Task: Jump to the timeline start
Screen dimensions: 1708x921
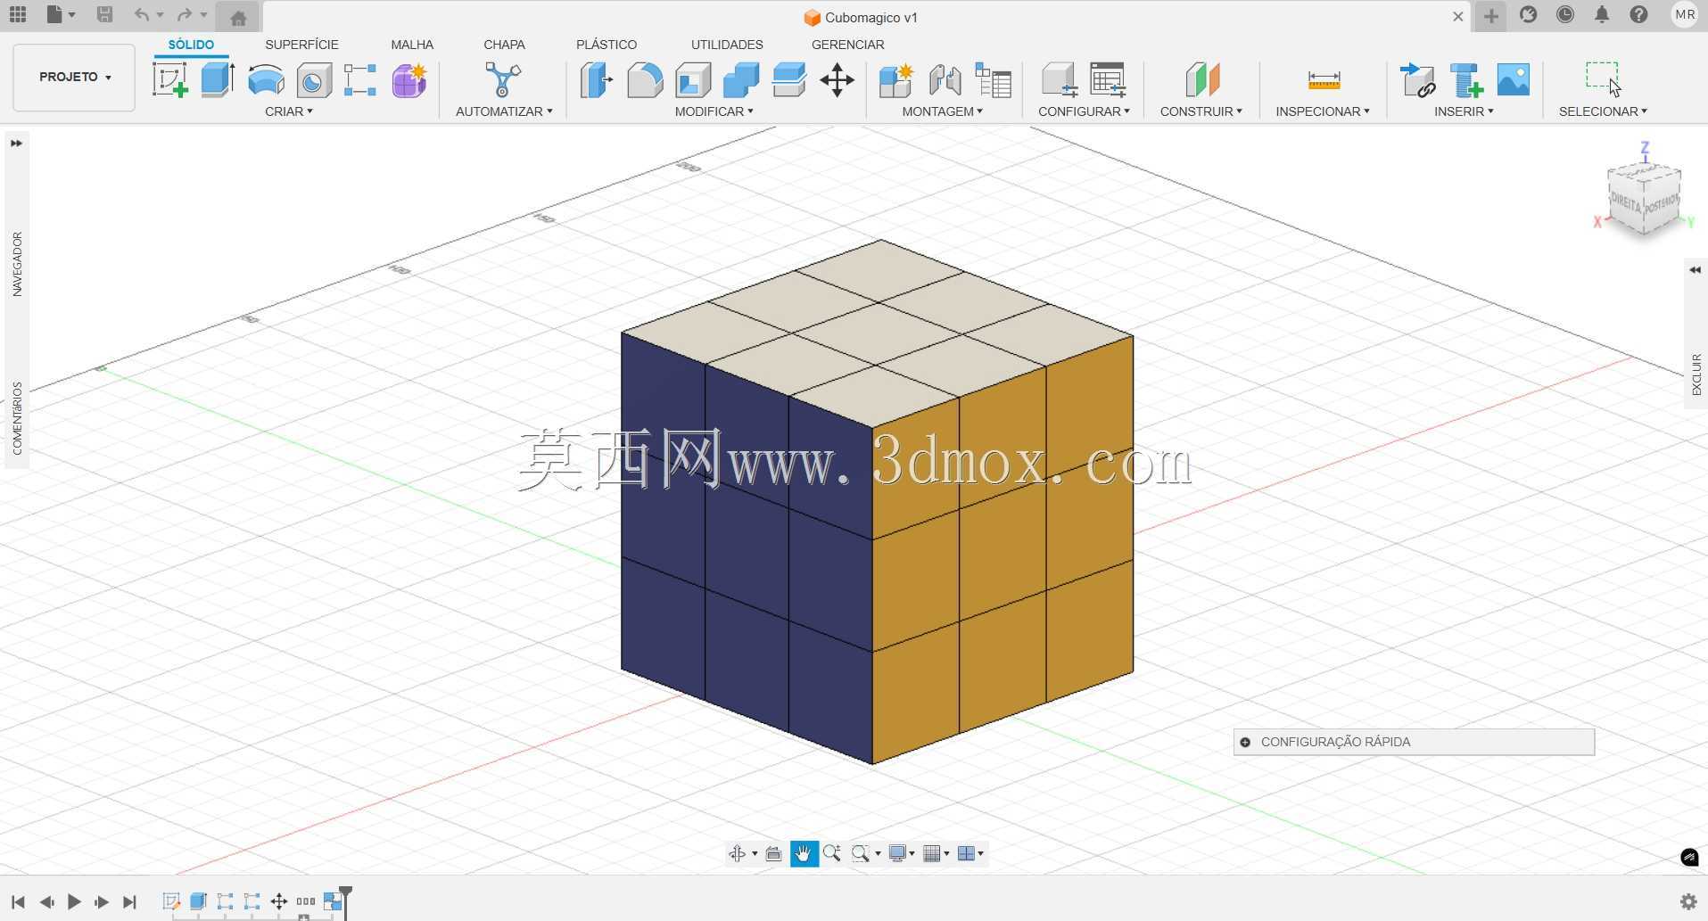Action: point(18,902)
